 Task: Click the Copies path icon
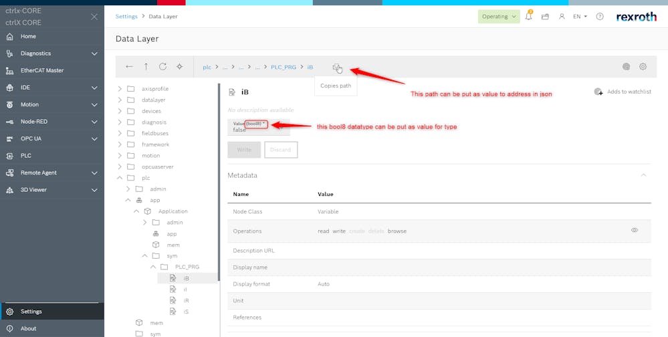(x=336, y=67)
